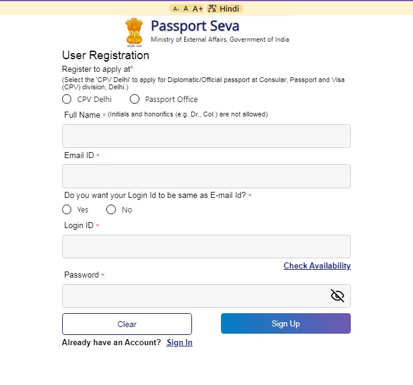
Task: Reset font size with plain A button
Action: click(186, 9)
